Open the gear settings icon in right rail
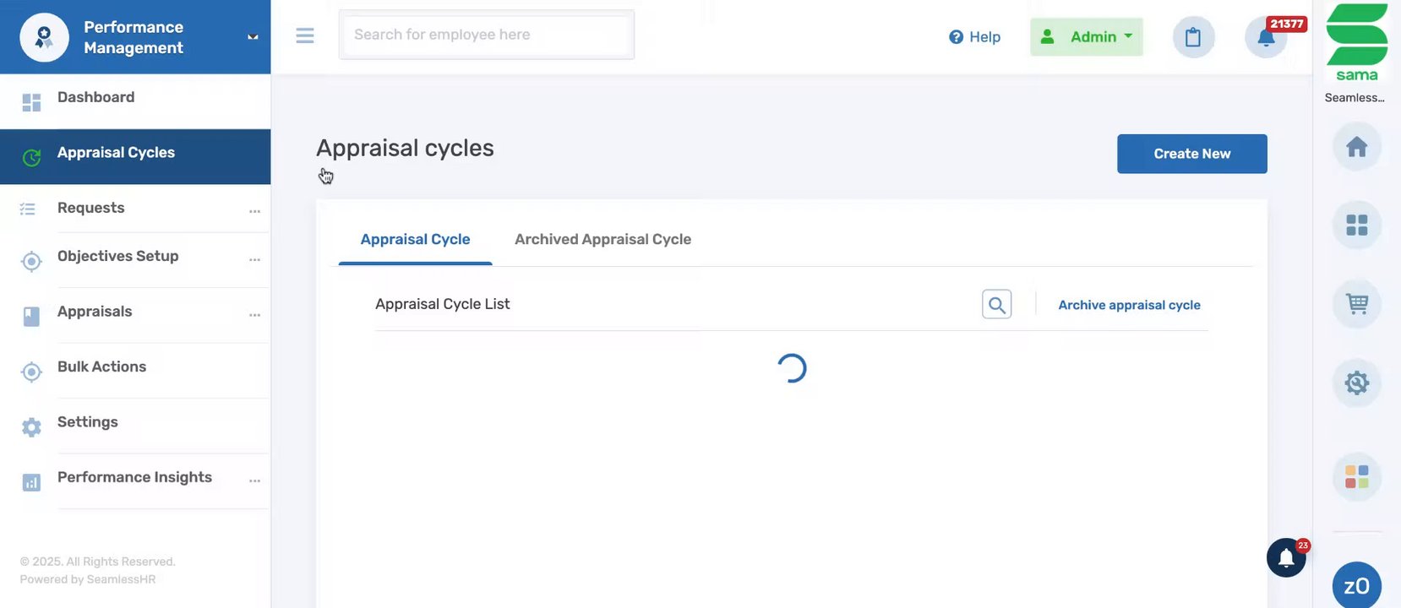Screen dimensions: 1401x608 pos(1356,383)
